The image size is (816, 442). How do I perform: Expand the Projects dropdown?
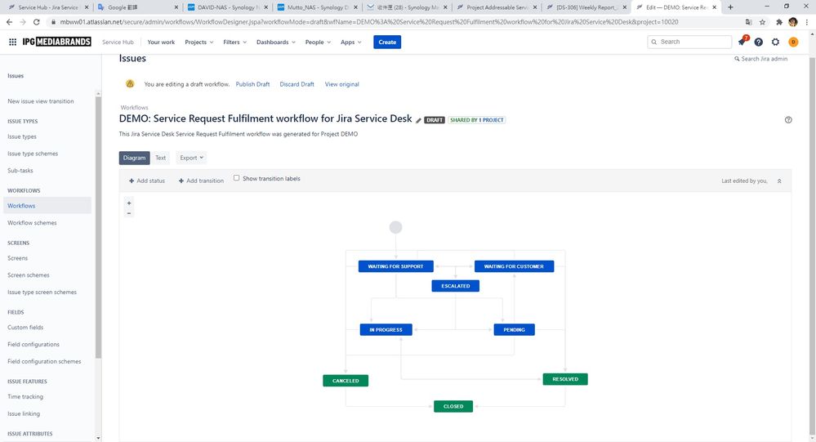(x=198, y=42)
